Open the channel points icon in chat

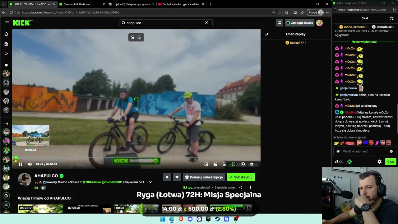[x=339, y=162]
